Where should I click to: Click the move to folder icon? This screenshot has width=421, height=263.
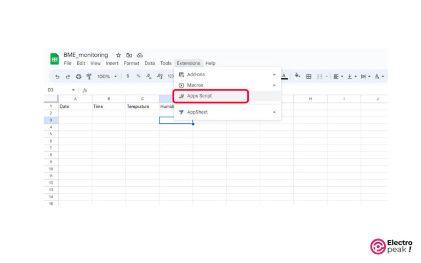129,55
